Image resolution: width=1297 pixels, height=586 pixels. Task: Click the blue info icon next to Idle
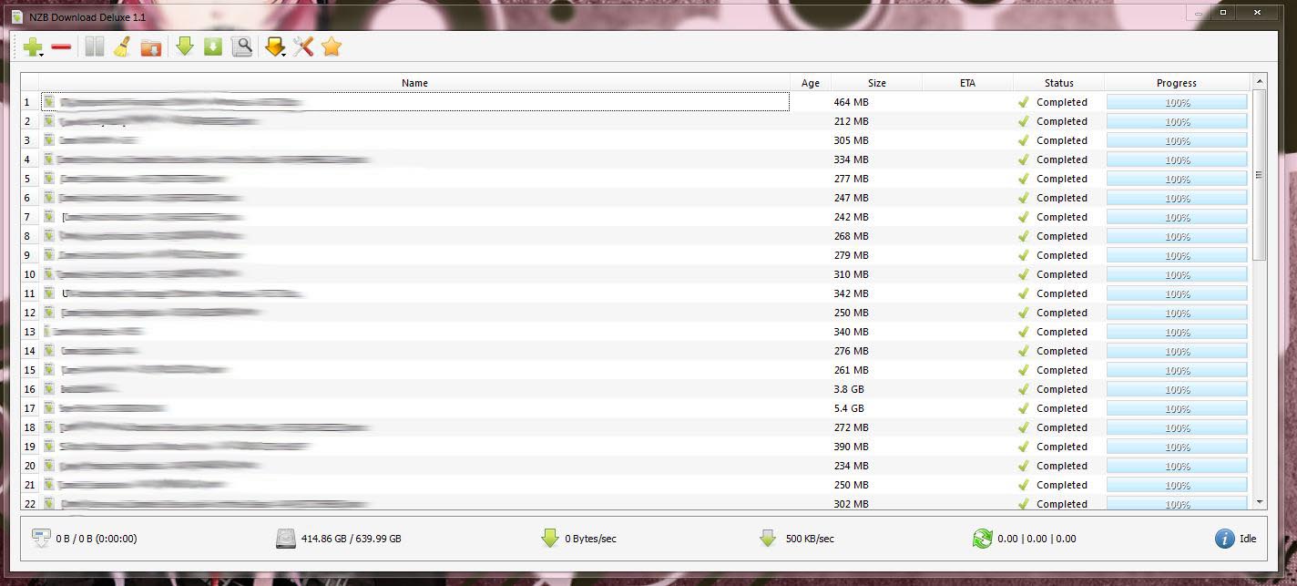click(x=1225, y=539)
